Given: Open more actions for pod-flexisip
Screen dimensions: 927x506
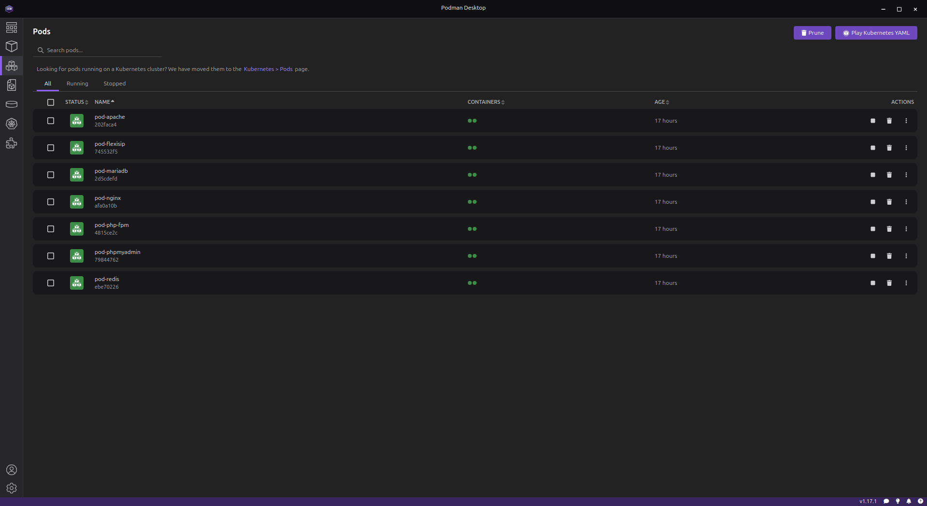Looking at the screenshot, I should [x=906, y=148].
